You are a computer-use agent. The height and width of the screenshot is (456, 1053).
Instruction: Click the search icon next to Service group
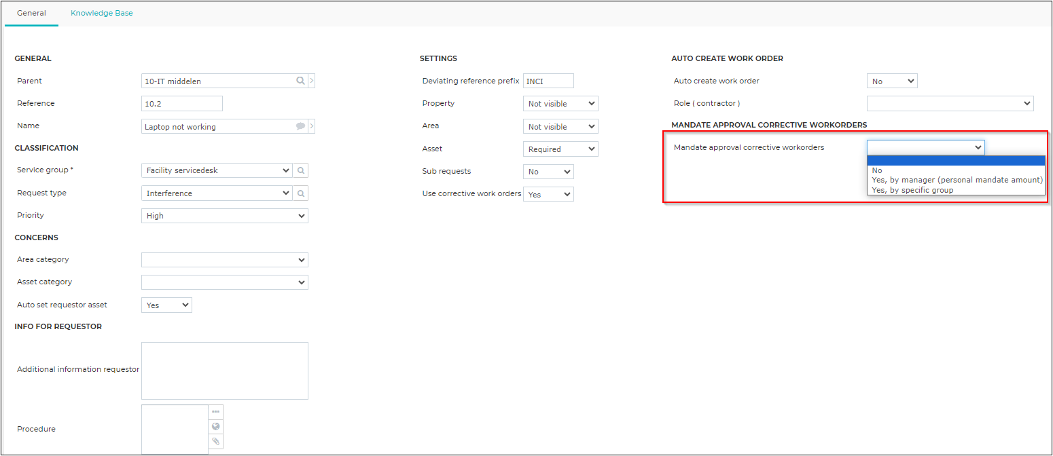pyautogui.click(x=301, y=170)
